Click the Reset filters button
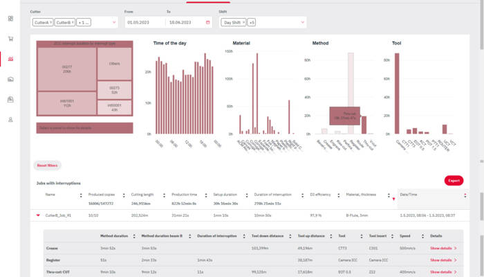The image size is (484, 277). 48,166
